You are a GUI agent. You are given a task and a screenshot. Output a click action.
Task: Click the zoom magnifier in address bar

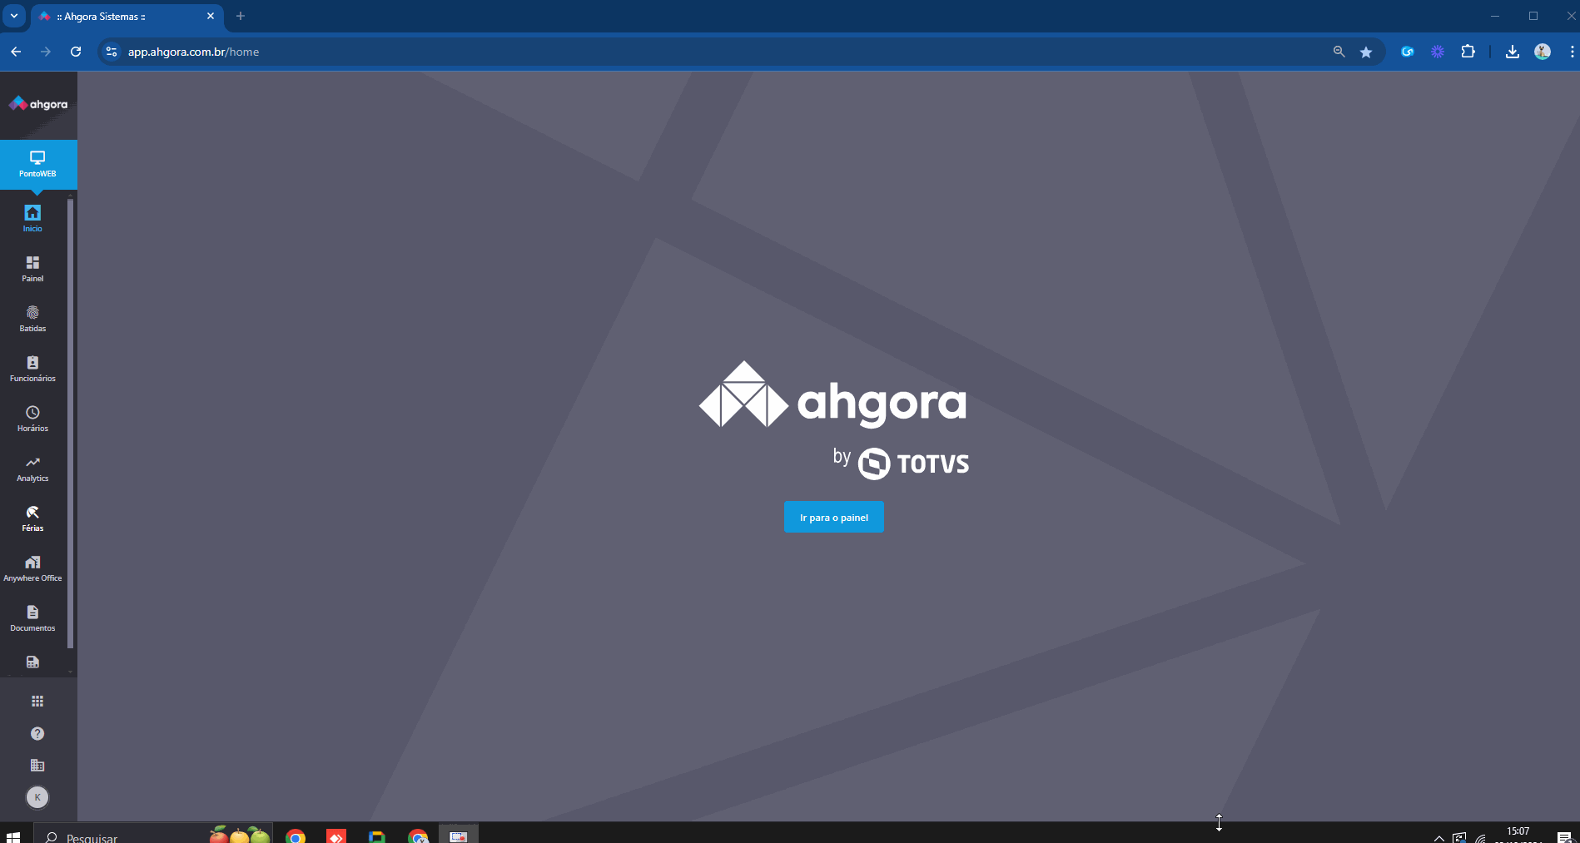click(1339, 52)
